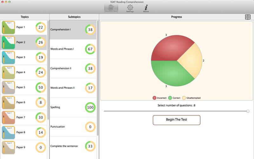
Task: Select the Paper 8 topic label
Action: pos(21,132)
